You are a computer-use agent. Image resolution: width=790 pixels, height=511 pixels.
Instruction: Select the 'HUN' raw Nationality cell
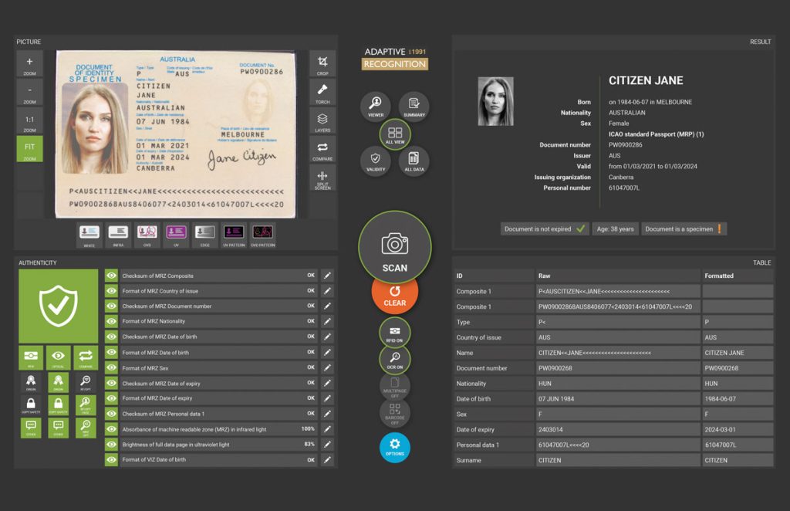pos(618,384)
